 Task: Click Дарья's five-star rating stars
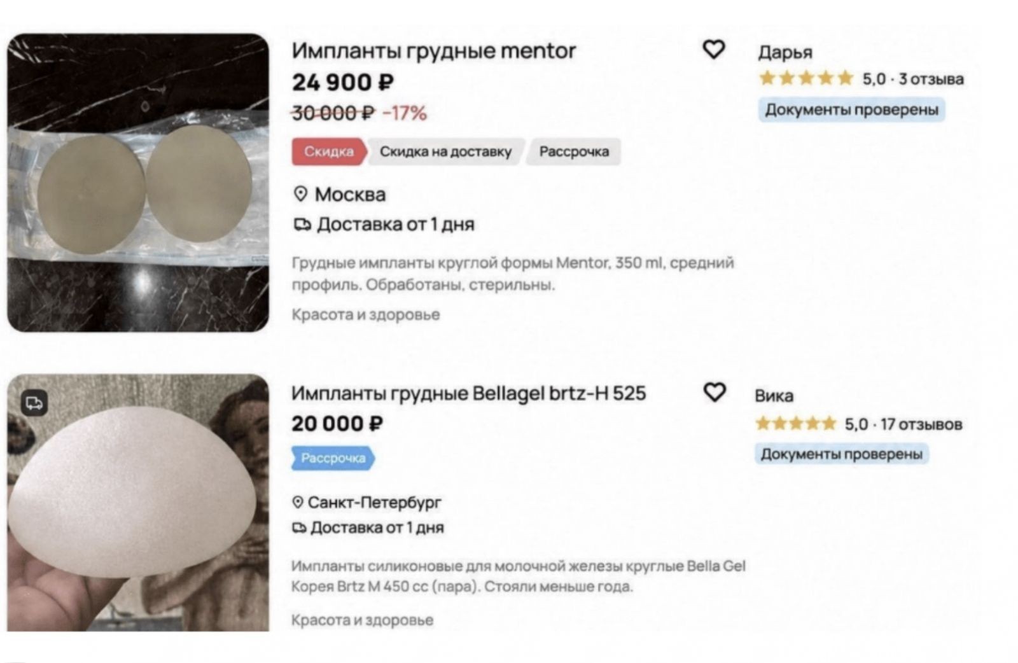coord(806,78)
